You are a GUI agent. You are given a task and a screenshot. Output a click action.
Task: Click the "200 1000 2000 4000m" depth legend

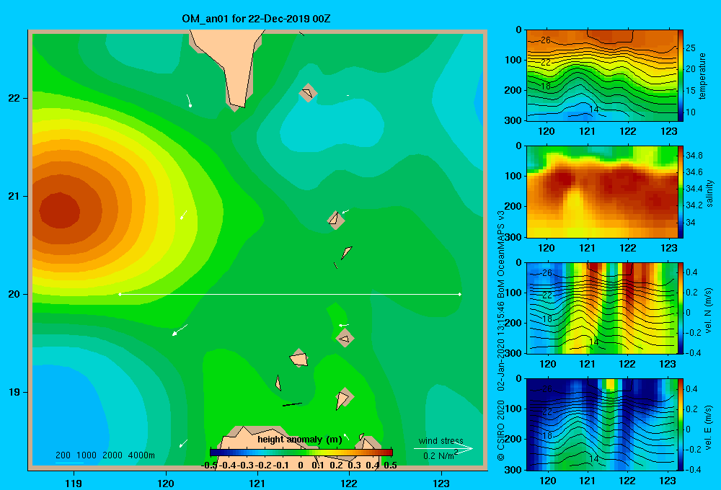105,455
